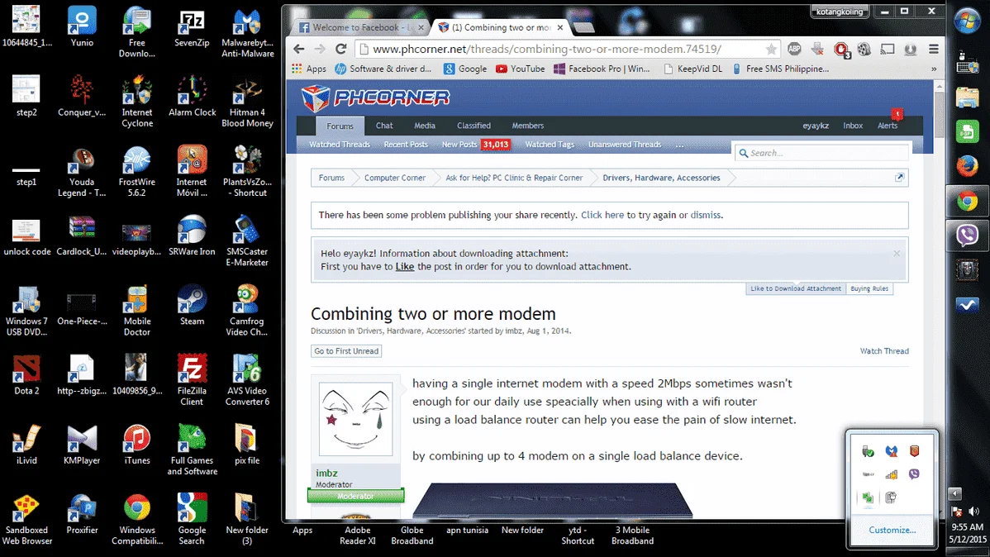The height and width of the screenshot is (557, 990).
Task: Open the Buying Rules button
Action: coord(869,288)
